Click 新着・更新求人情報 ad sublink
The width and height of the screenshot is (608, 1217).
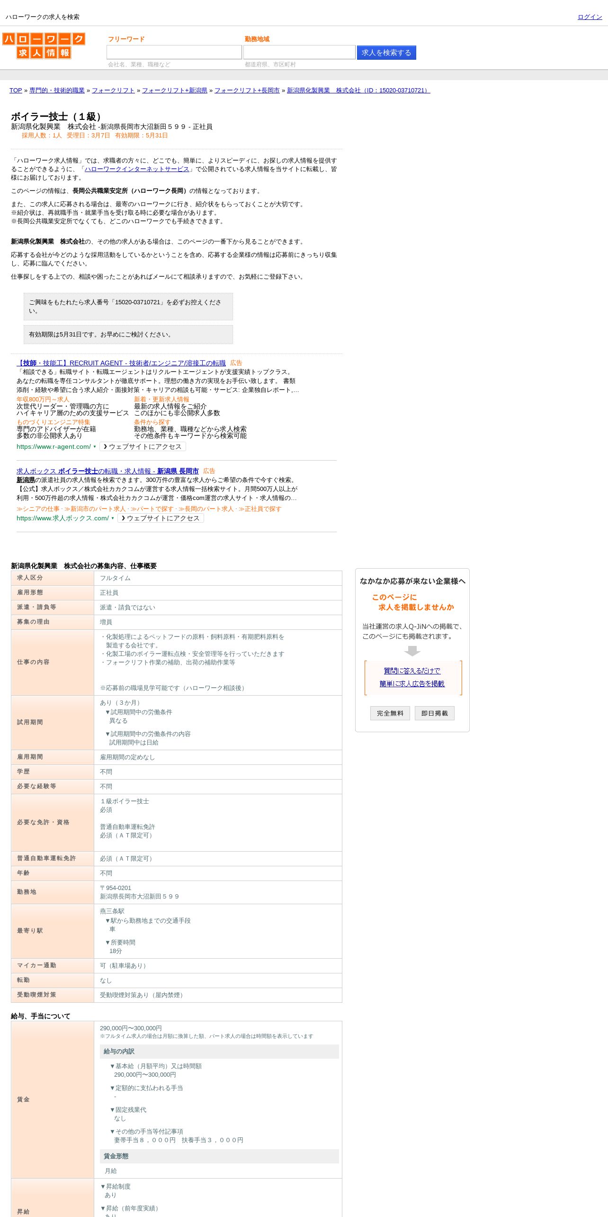click(x=161, y=400)
